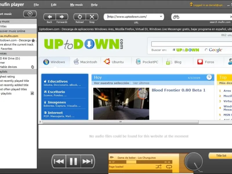232x174 pixels.
Task: Click the lock icon beside logged in status
Action: point(191,4)
